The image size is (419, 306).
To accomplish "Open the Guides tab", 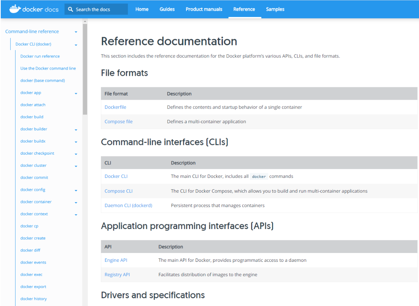I will click(x=167, y=9).
